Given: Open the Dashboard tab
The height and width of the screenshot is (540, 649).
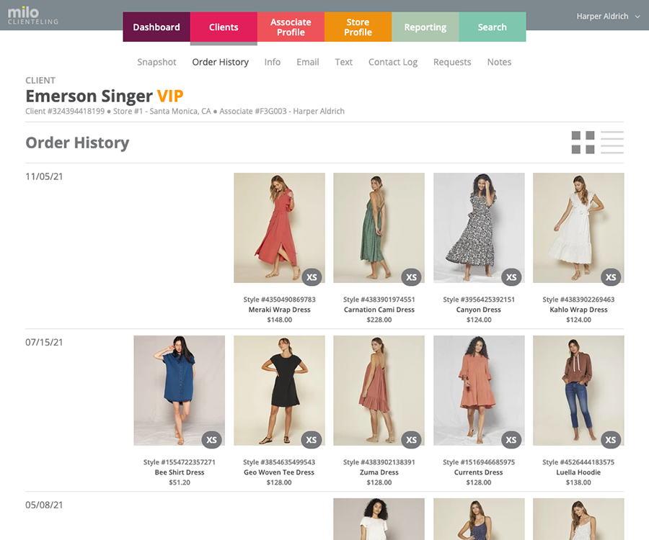Looking at the screenshot, I should 156,27.
